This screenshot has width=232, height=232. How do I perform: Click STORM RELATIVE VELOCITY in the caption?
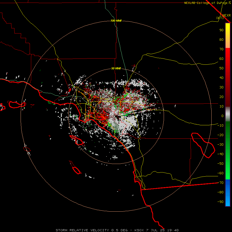[82, 230]
